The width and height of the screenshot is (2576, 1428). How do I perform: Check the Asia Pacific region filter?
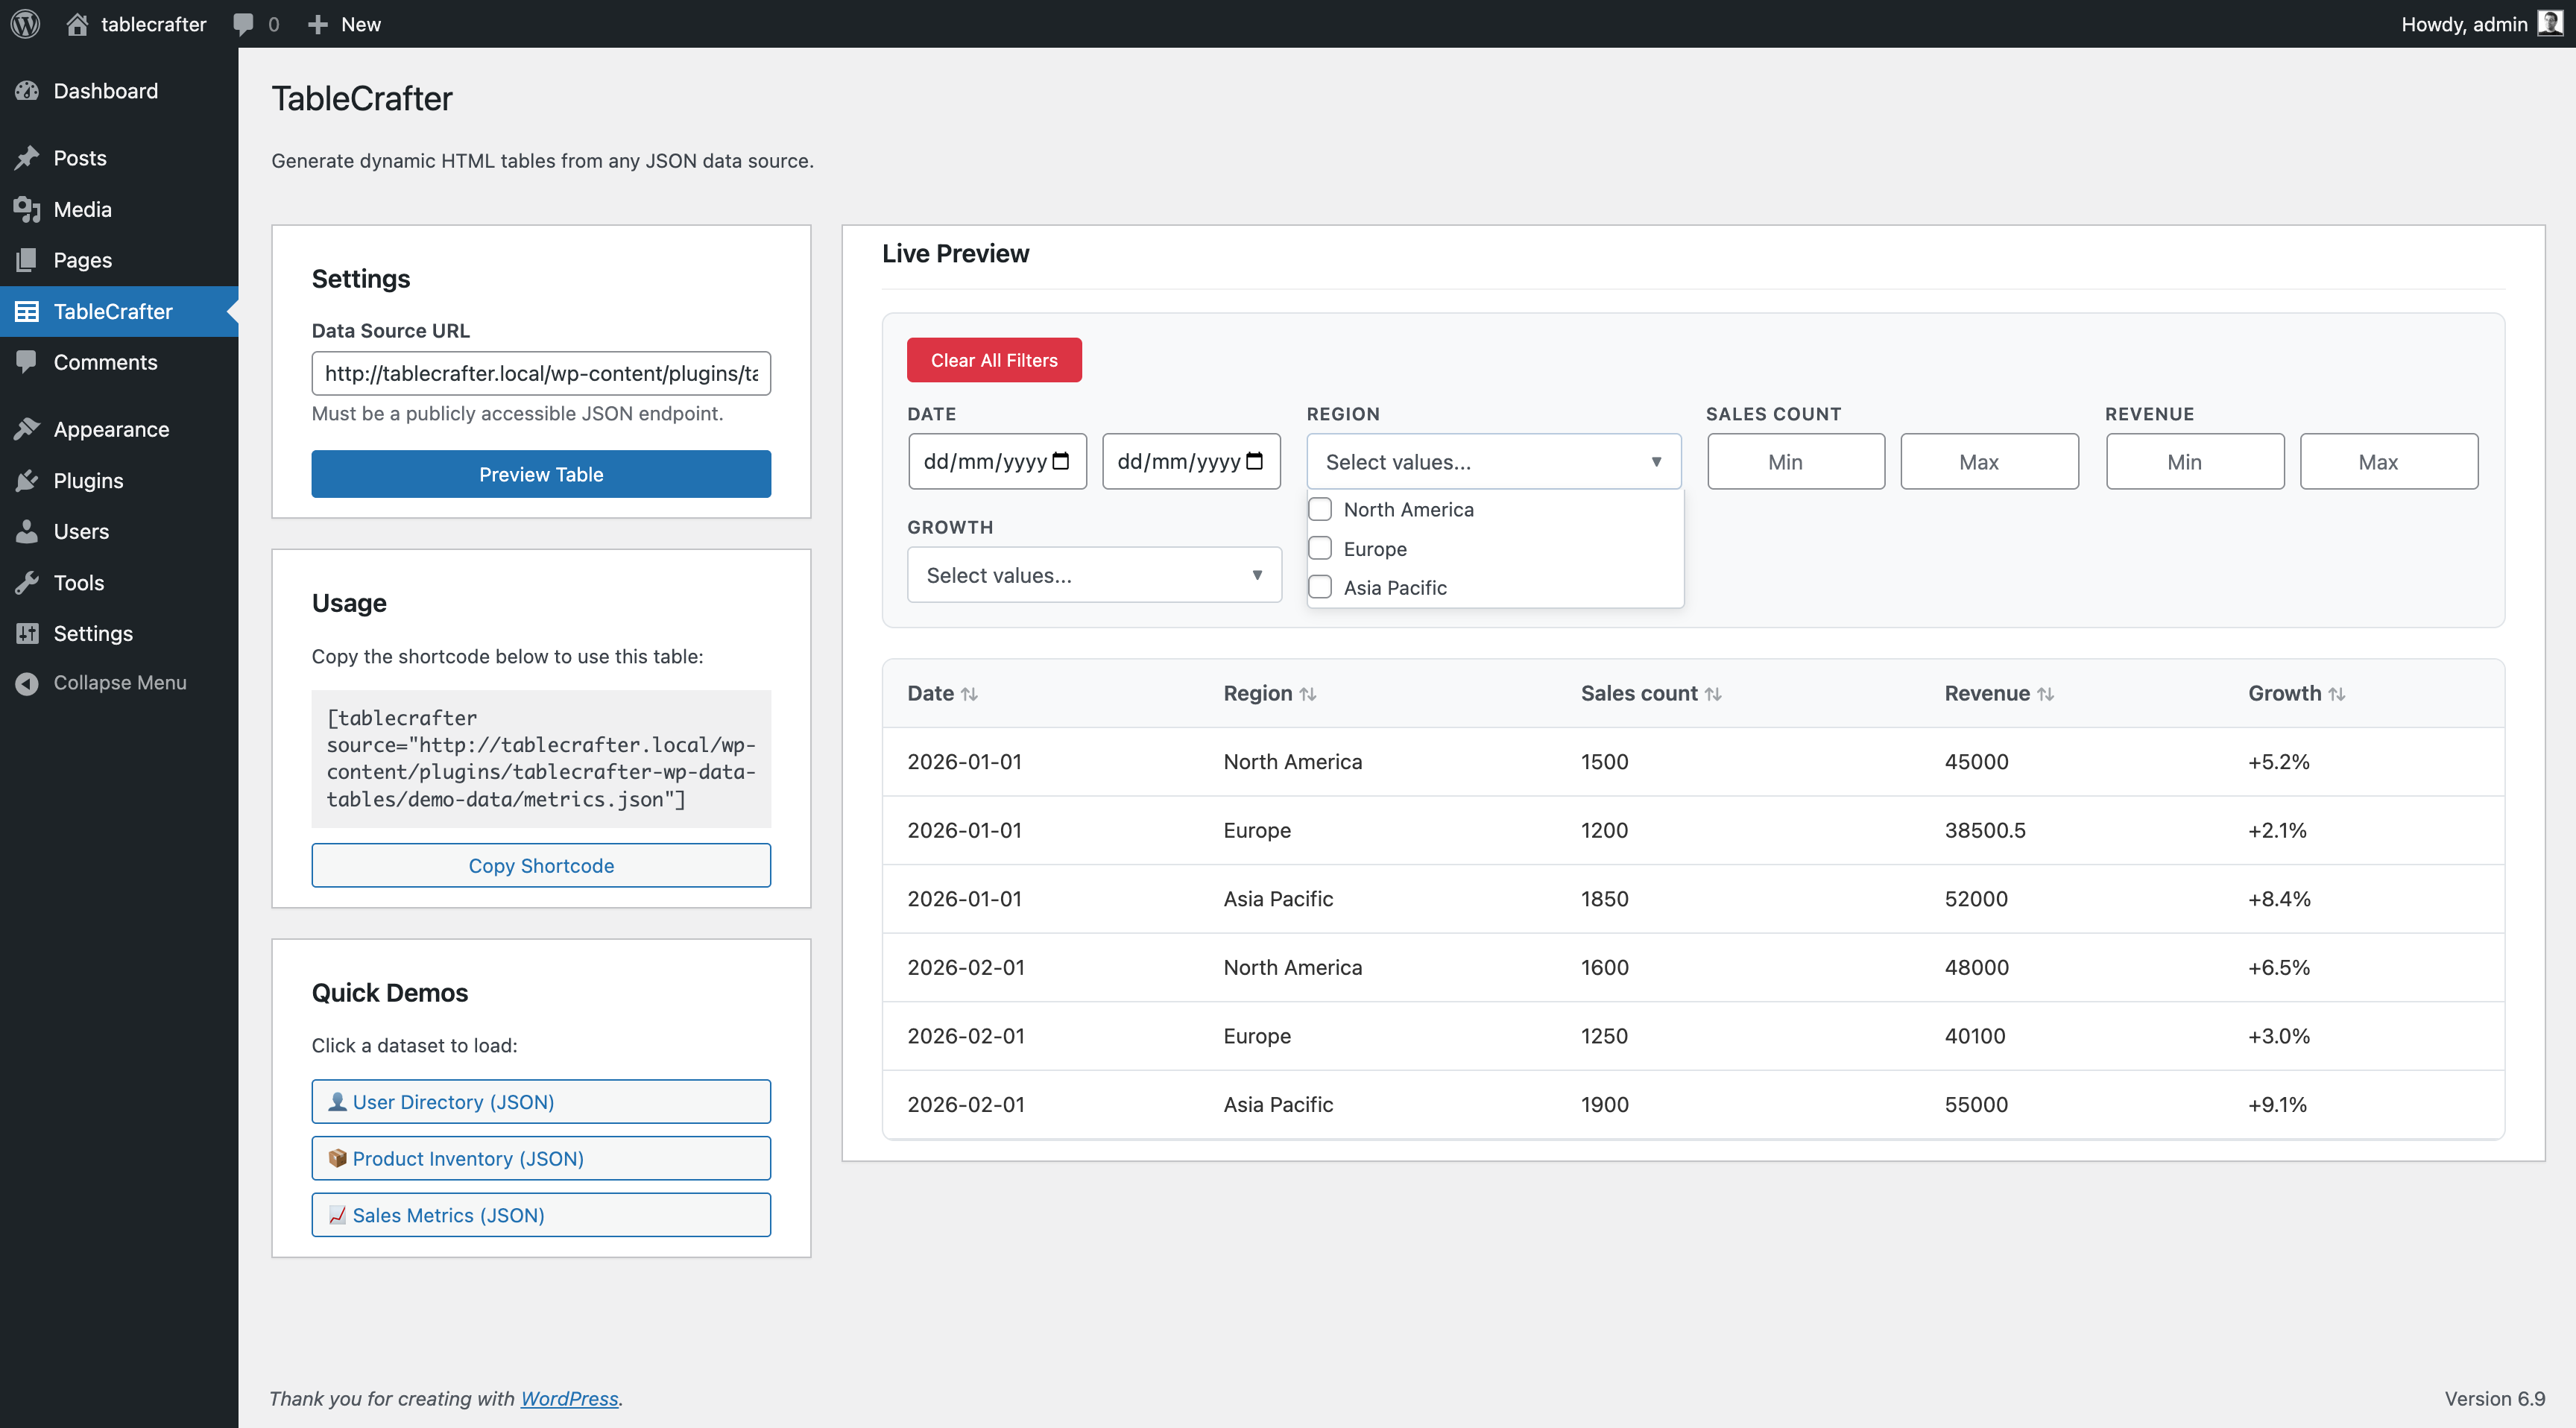(1320, 587)
